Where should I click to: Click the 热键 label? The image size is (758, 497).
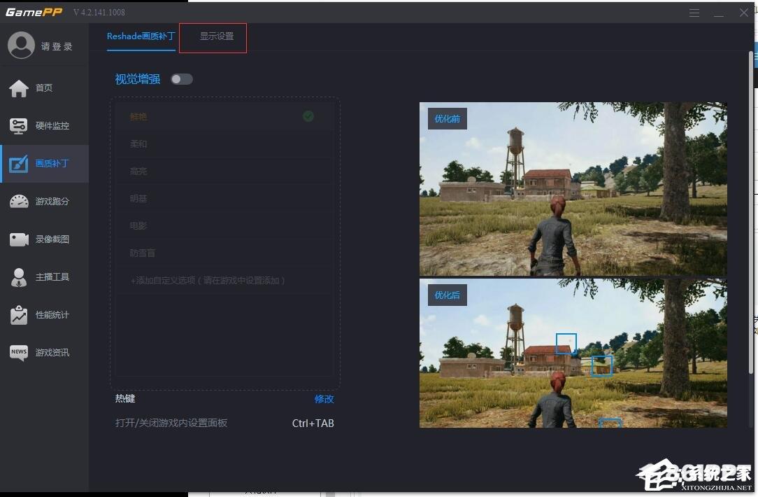point(125,398)
